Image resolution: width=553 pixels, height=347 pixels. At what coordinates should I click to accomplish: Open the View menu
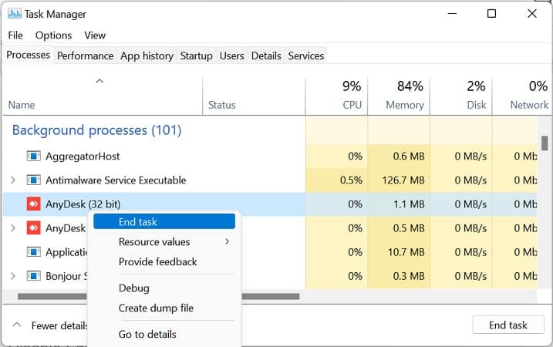coord(95,35)
